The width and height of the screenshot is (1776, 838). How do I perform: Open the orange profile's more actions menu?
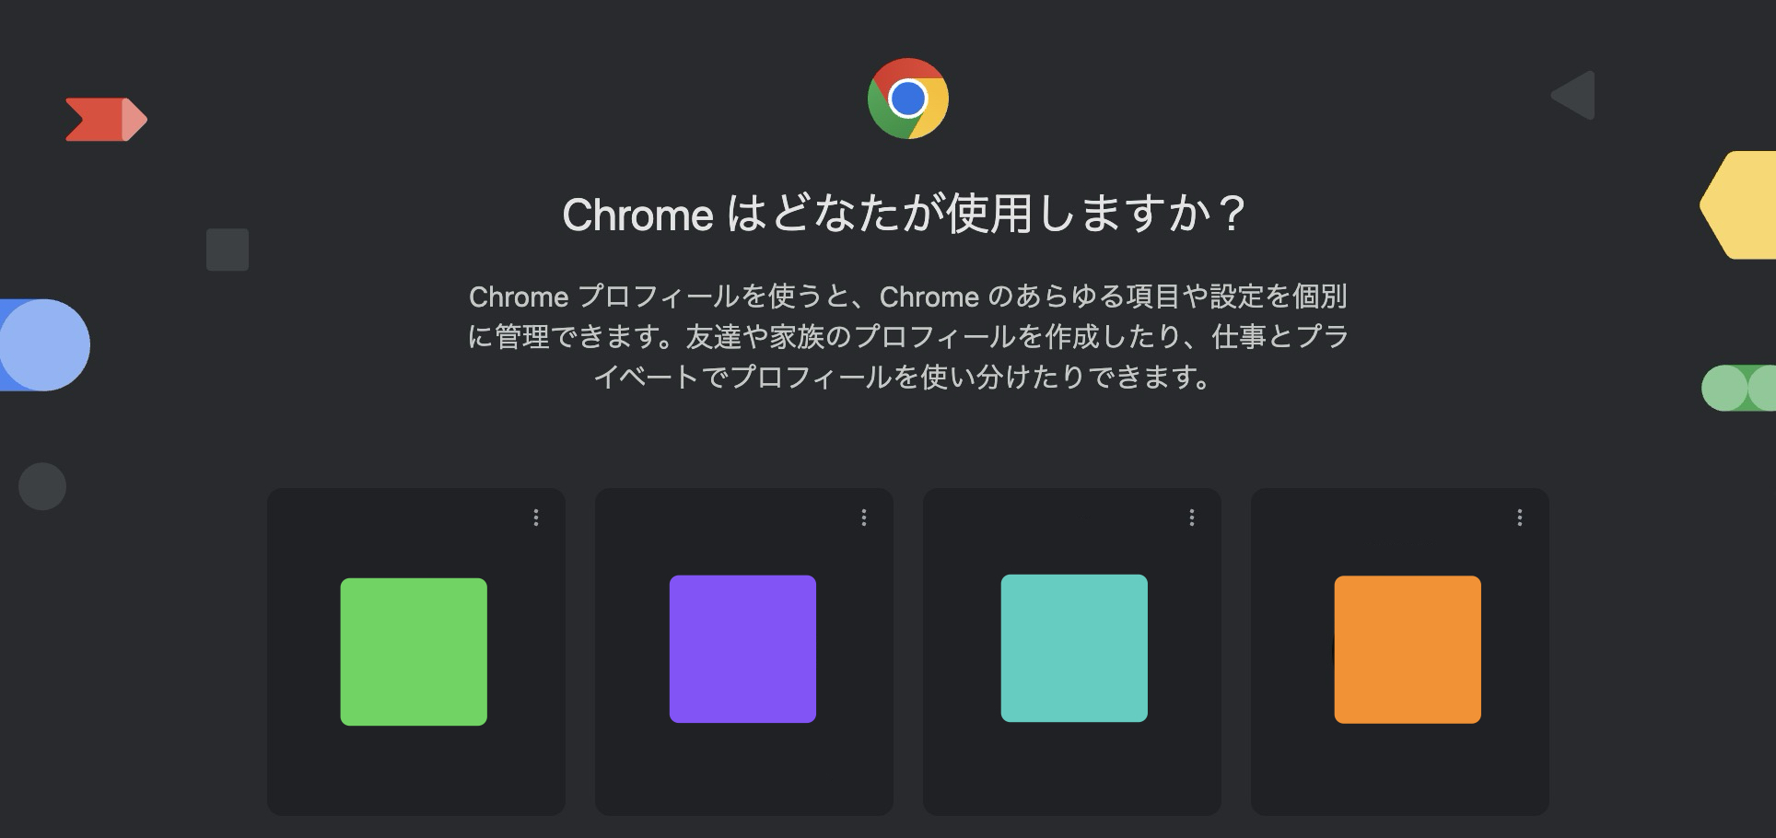[1520, 518]
